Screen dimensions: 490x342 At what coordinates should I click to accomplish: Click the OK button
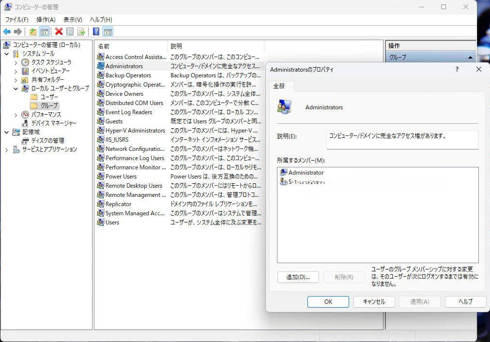[x=328, y=301]
